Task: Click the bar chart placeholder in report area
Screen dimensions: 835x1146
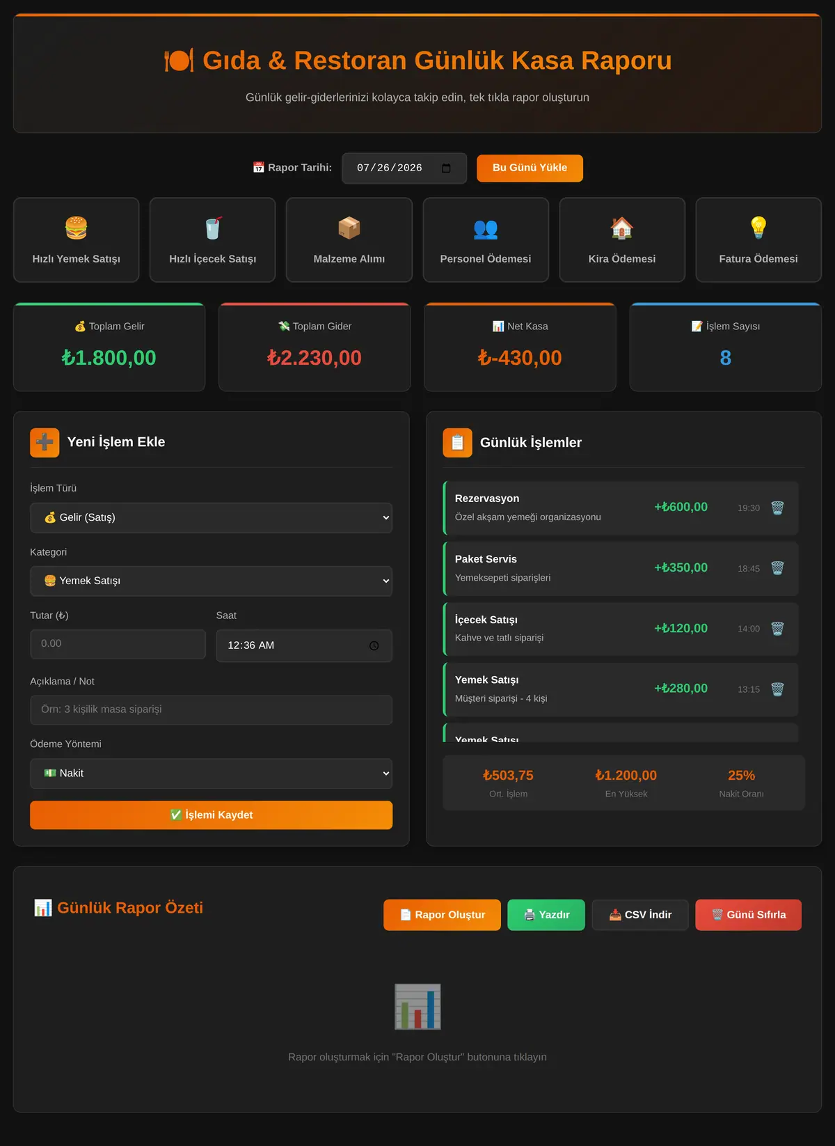Action: click(x=417, y=1006)
